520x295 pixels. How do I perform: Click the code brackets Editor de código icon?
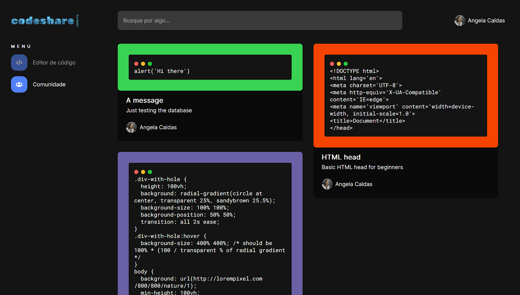click(x=19, y=62)
